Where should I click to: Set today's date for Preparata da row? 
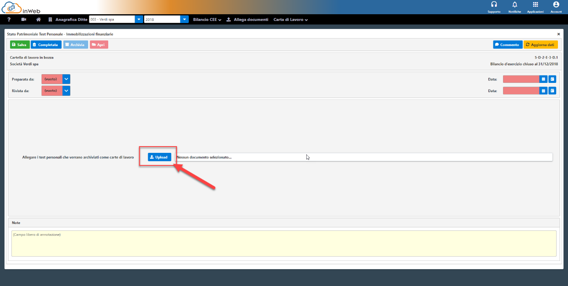[x=552, y=79]
